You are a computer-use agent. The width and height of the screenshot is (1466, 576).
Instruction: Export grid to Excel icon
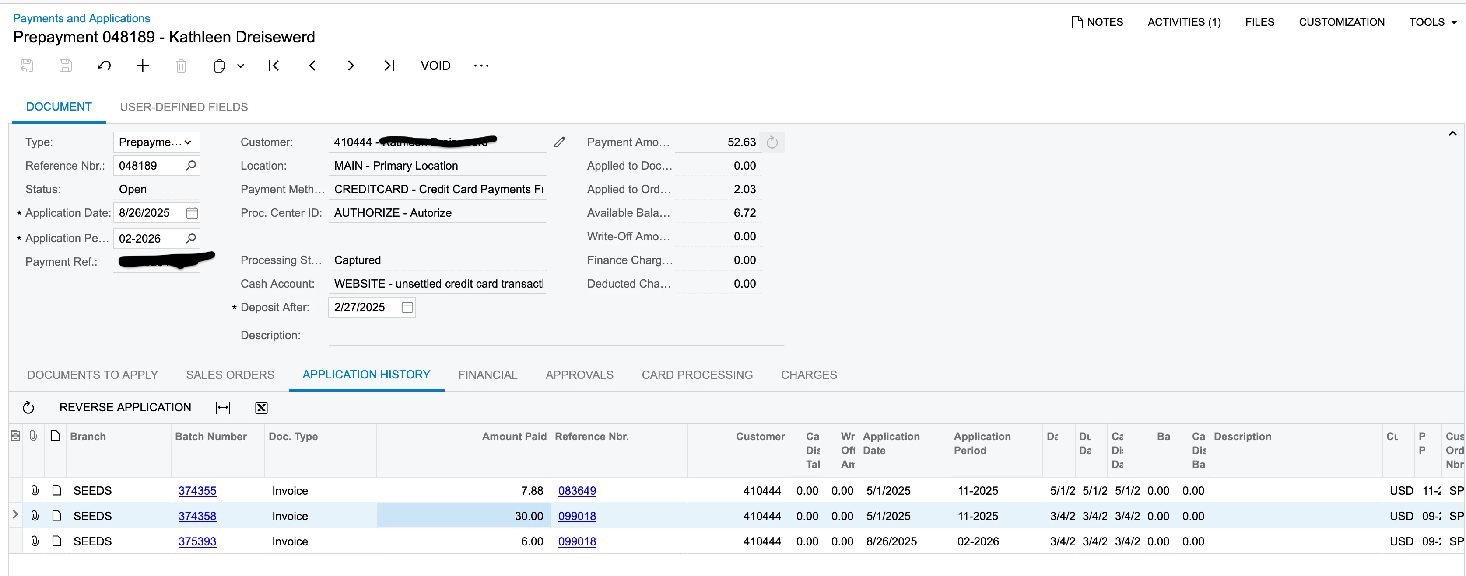pos(261,407)
